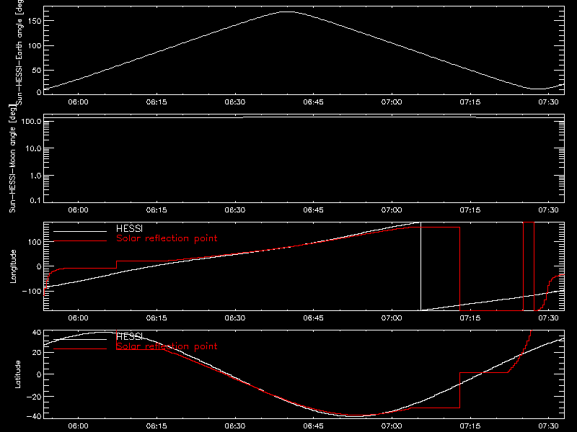Select Solar reflection point legend in Latitude plot
The width and height of the screenshot is (577, 432).
(x=167, y=346)
